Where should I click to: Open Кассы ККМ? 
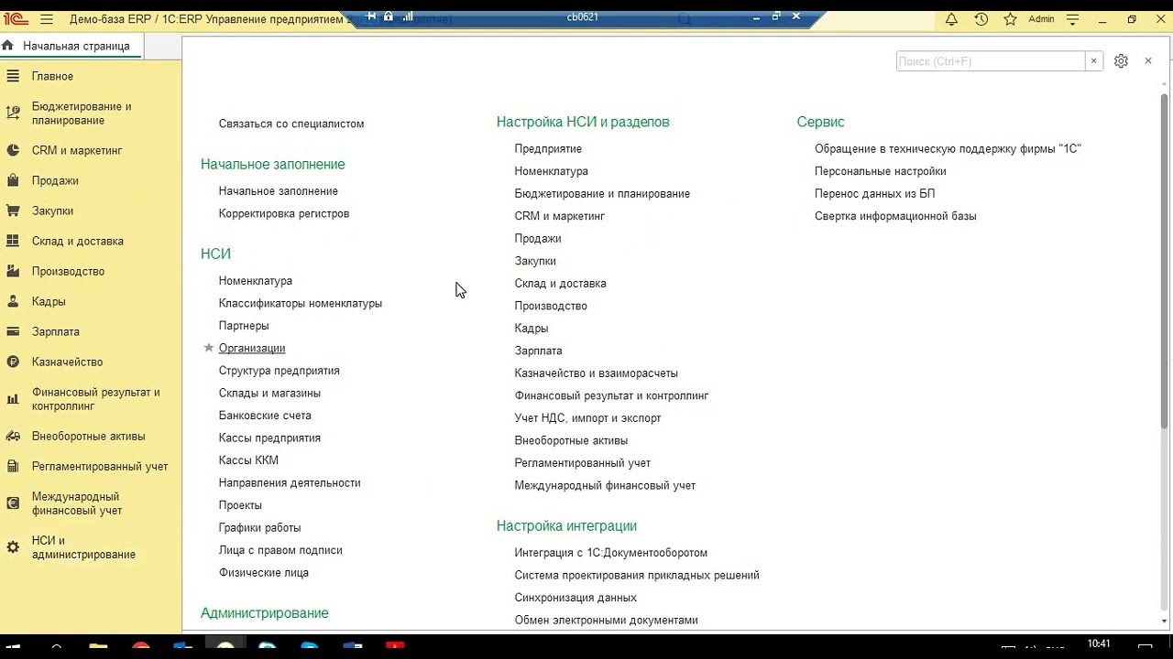point(248,460)
